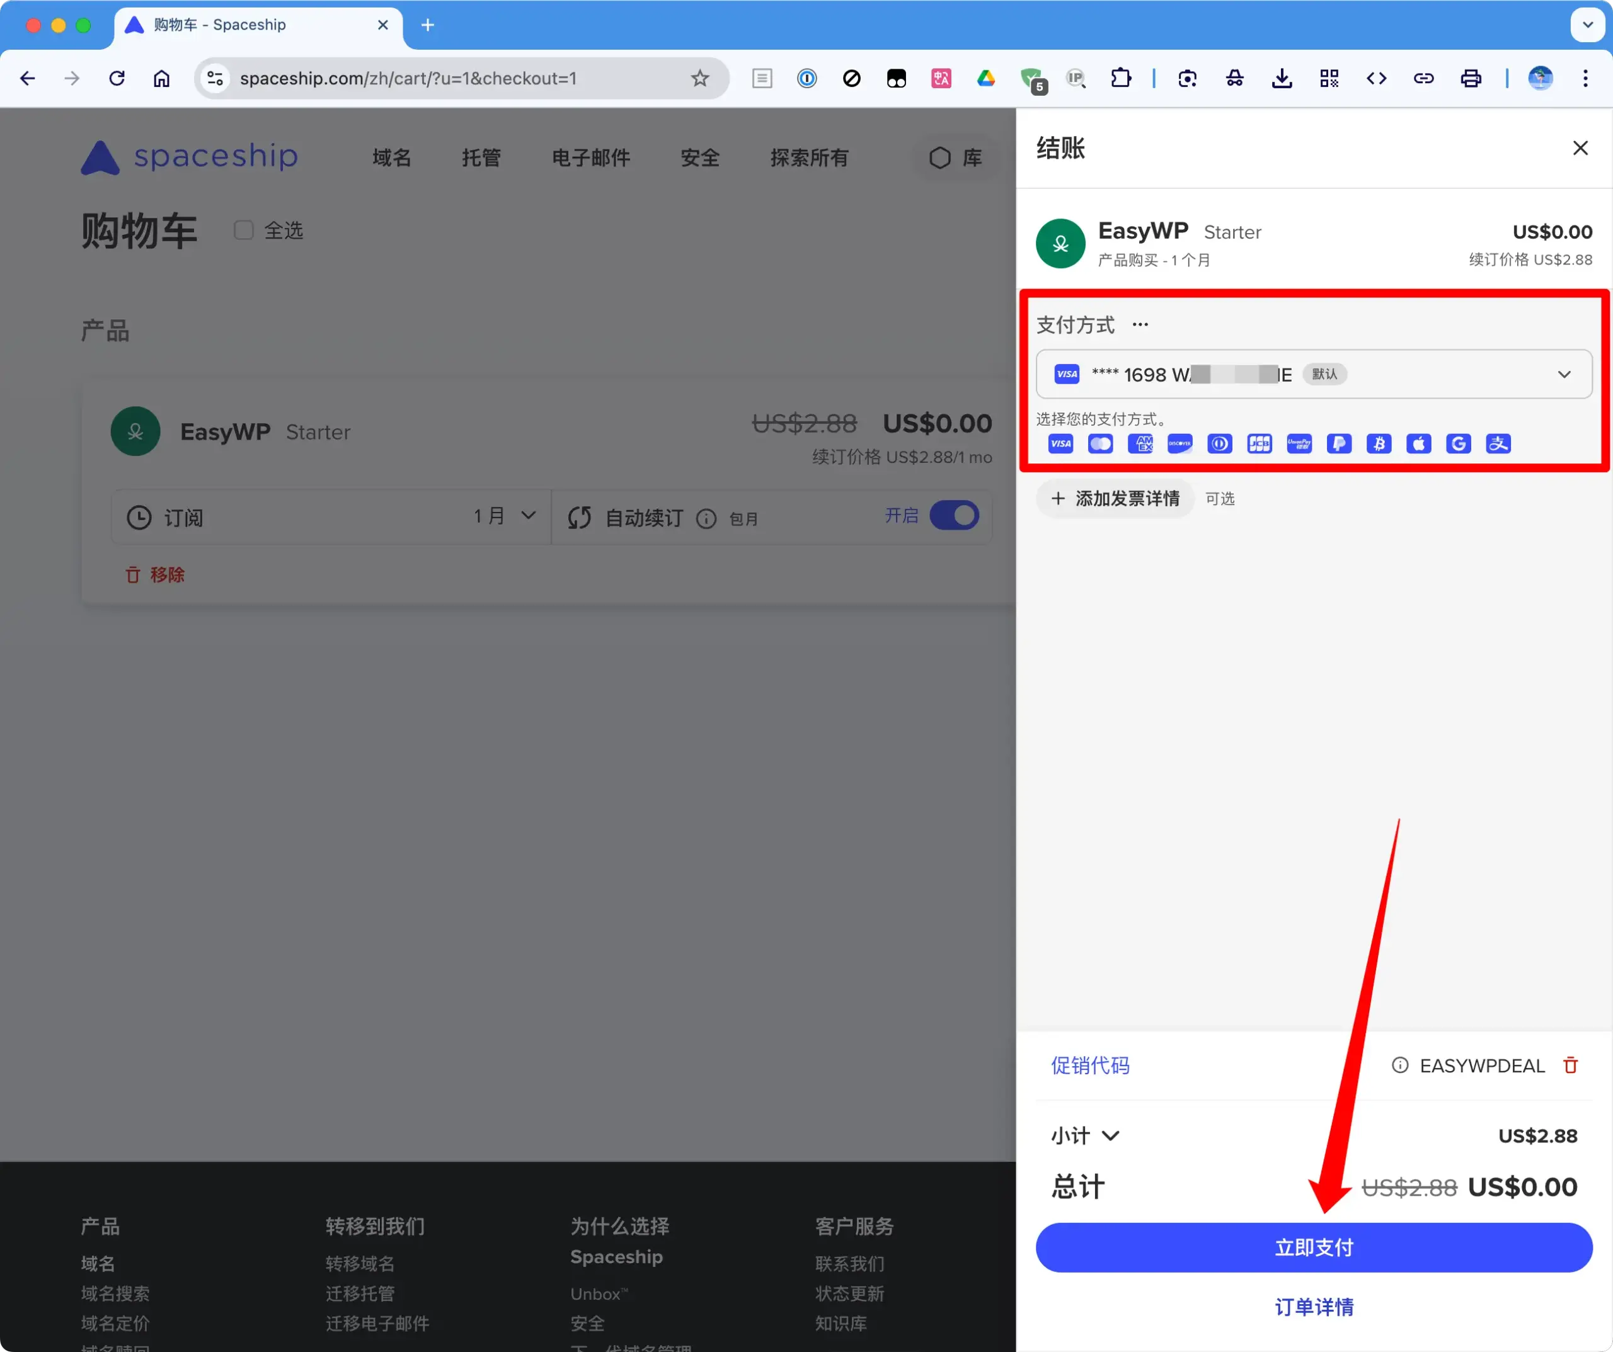The height and width of the screenshot is (1352, 1613).
Task: Click the 迁移托管 footer link
Action: 360,1293
